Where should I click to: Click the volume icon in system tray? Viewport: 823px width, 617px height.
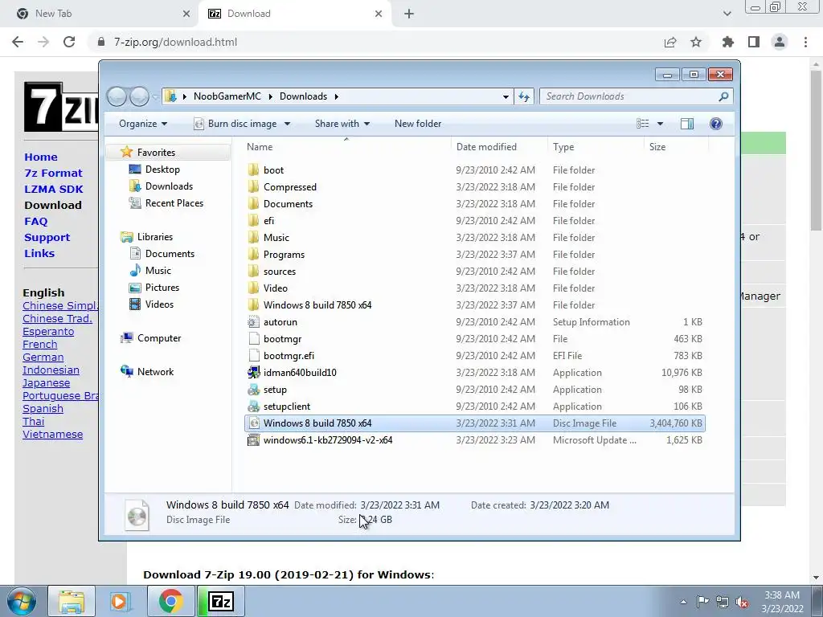[741, 603]
